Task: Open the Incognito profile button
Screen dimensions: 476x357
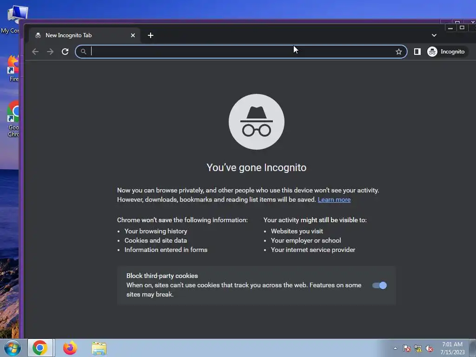Action: click(446, 52)
